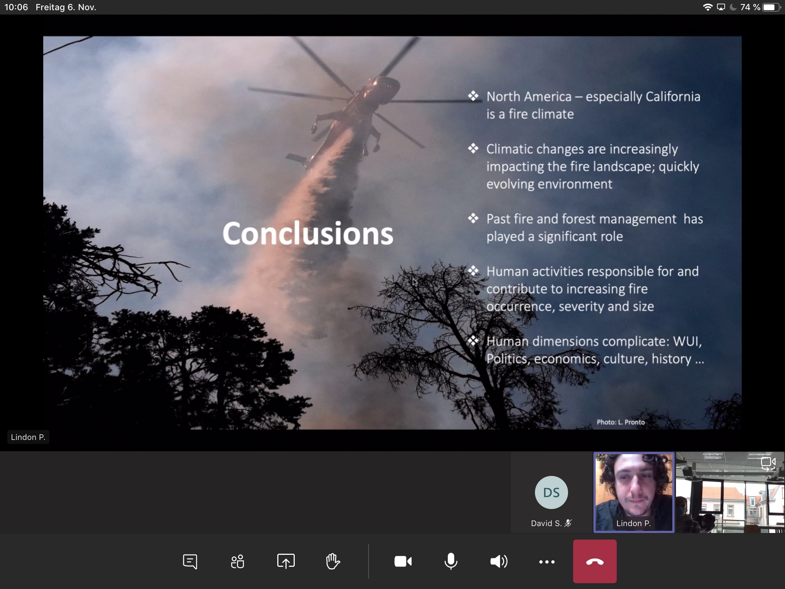
Task: Open the more actions menu
Action: coord(547,562)
